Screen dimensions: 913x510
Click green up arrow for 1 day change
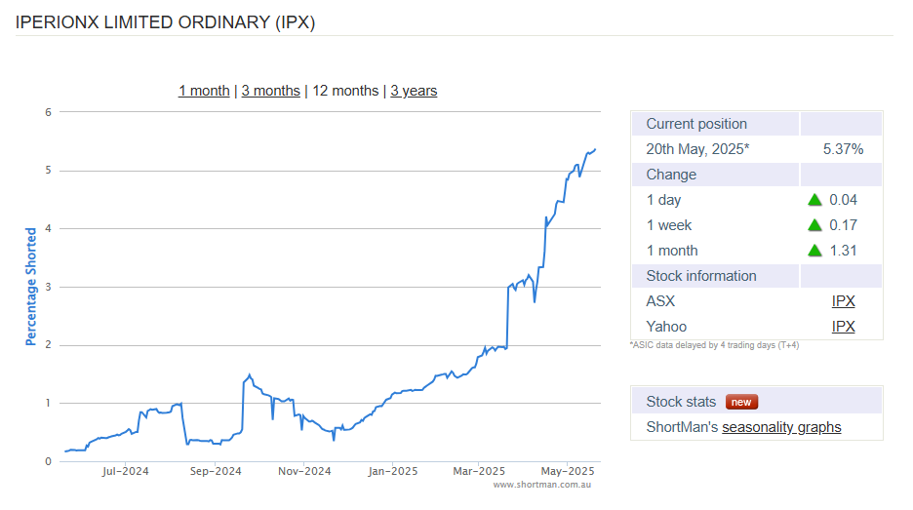[x=814, y=200]
